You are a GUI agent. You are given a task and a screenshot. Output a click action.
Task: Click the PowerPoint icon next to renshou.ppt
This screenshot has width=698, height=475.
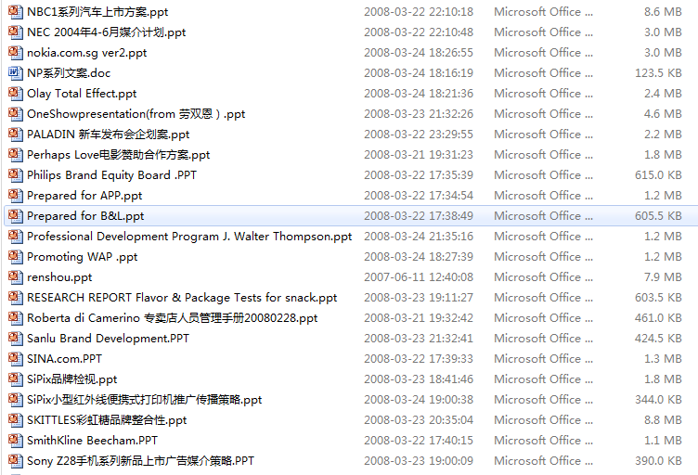point(16,277)
